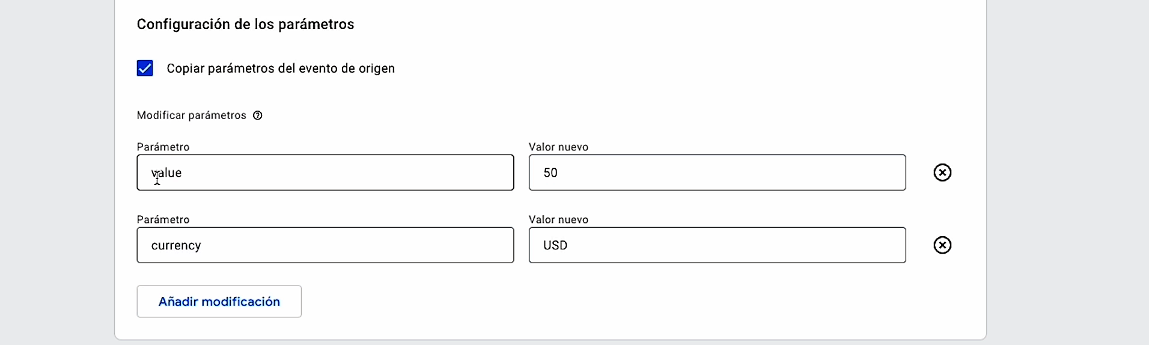
Task: Delete the currency parameter row
Action: point(942,245)
